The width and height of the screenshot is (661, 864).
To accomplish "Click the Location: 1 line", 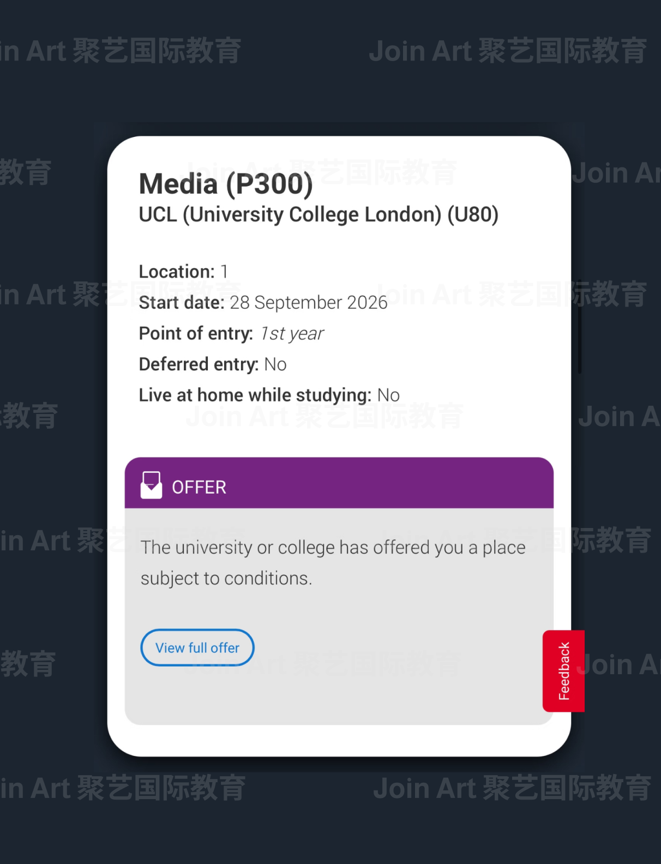I will (x=183, y=272).
